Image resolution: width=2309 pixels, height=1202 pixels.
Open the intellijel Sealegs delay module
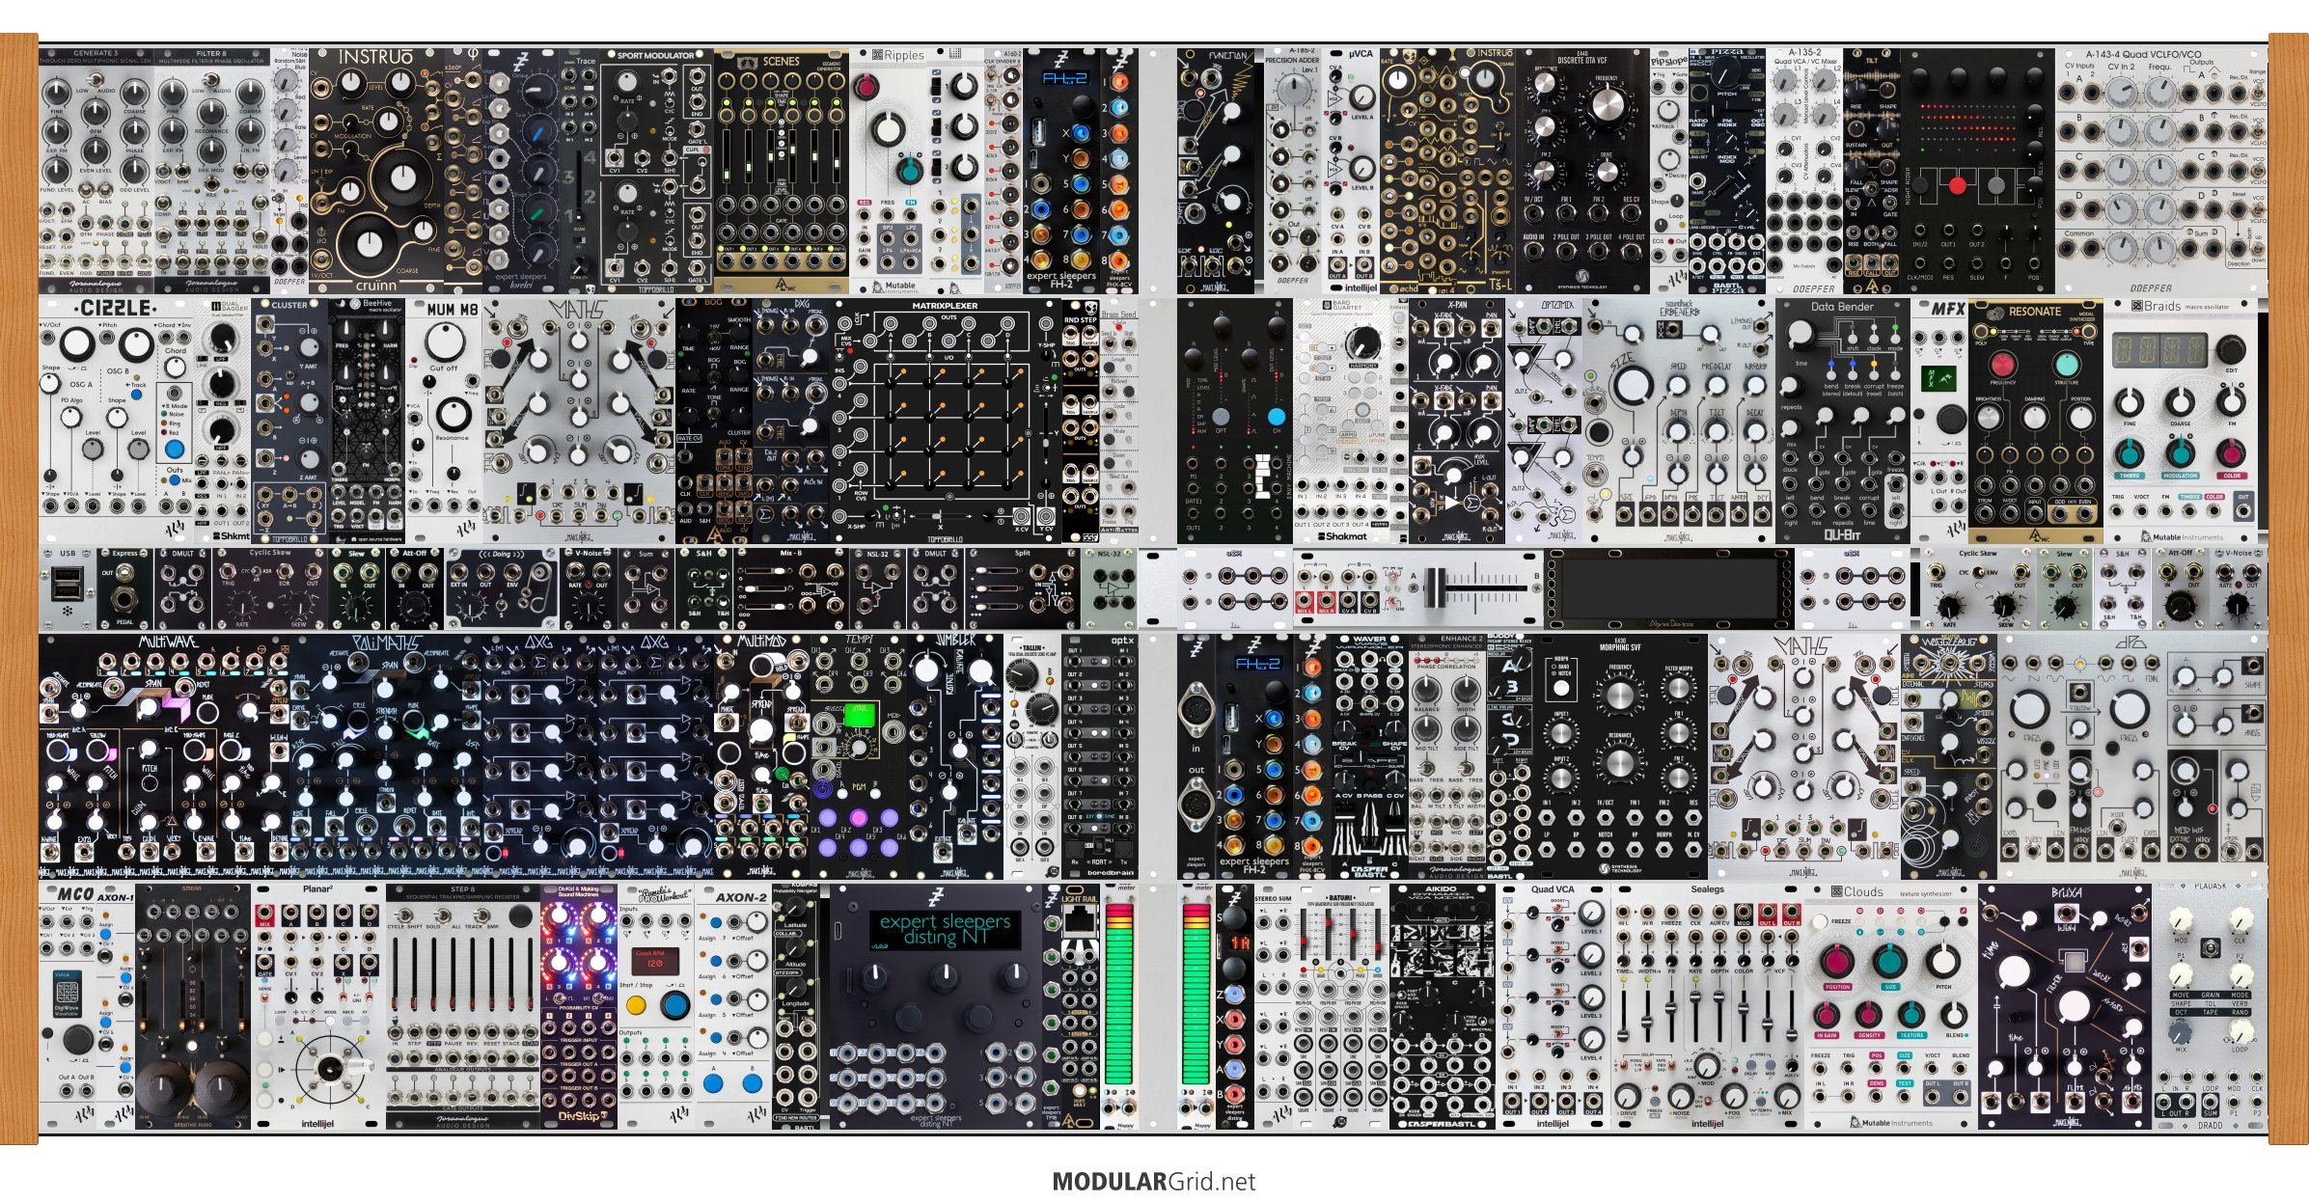pos(1708,1005)
